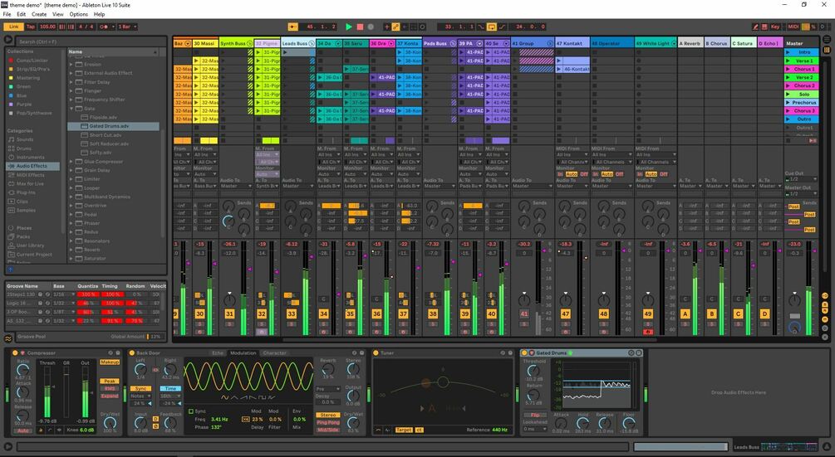Launch the Prechorus scene
Viewport: 835px width, 457px height.
[x=788, y=103]
